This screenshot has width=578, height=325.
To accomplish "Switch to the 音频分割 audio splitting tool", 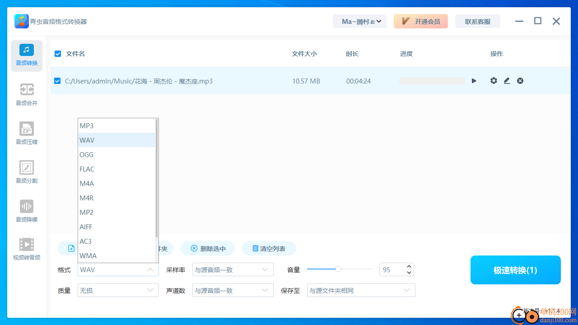I will (x=26, y=172).
